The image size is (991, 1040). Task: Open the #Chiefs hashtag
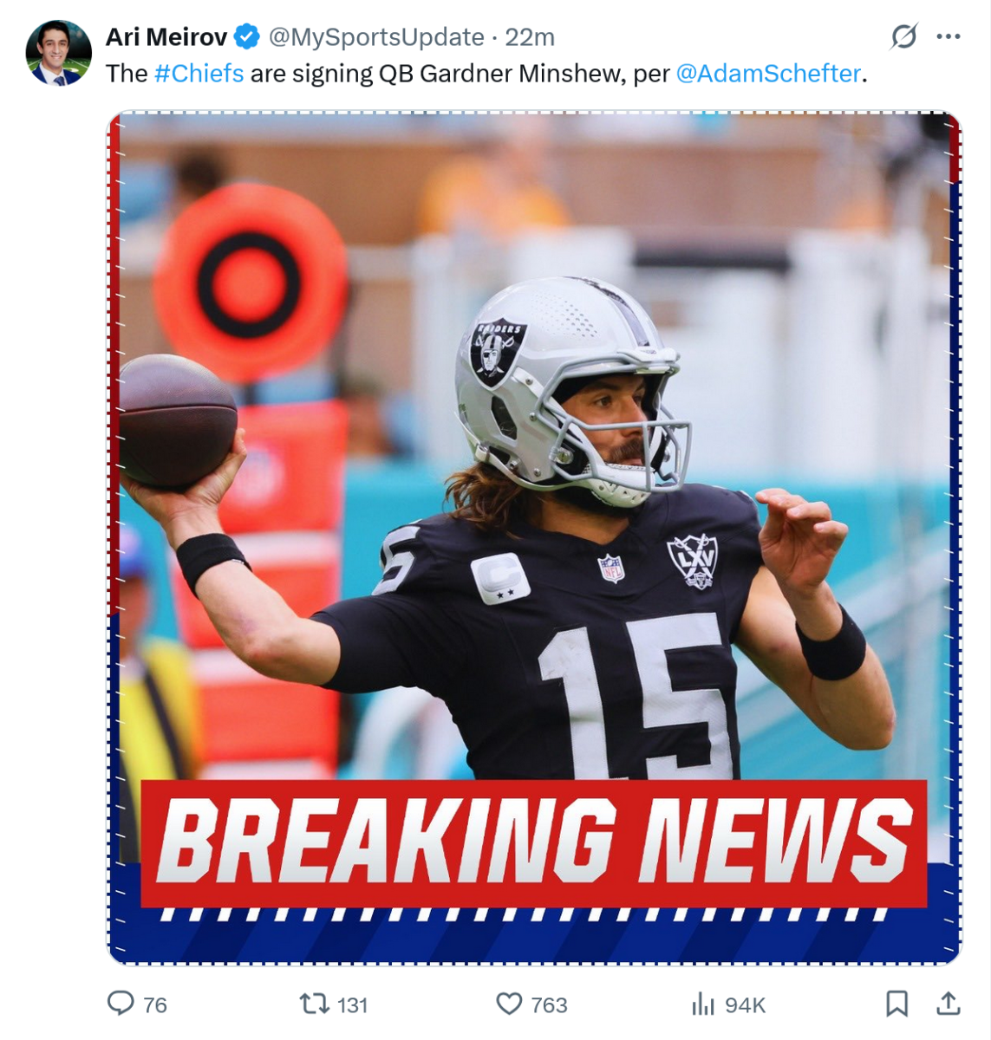click(199, 74)
